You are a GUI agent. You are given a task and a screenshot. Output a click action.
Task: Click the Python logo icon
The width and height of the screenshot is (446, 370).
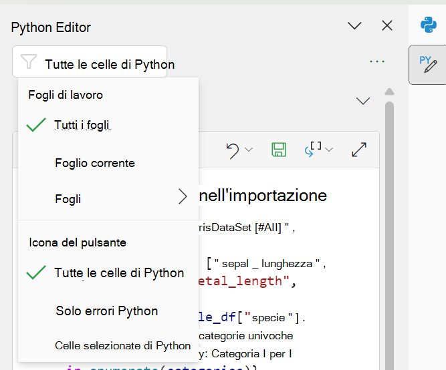coord(429,25)
